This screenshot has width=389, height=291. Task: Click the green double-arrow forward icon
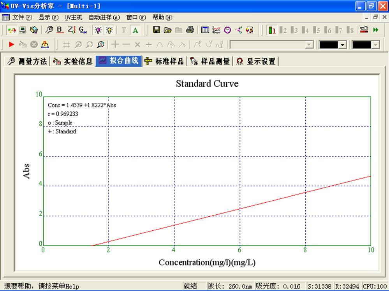pos(376,30)
